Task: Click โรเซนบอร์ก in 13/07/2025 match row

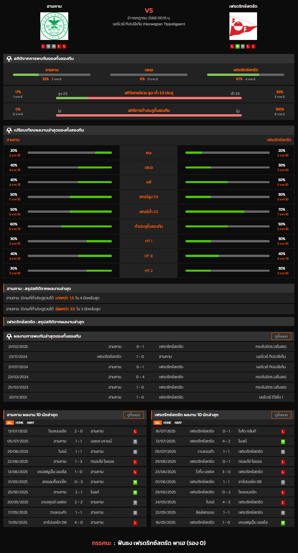Action: click(57, 431)
